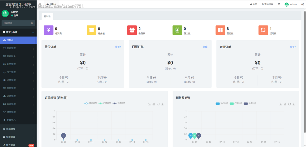Restore the 订单趋势 chart with refresh icon

(x=158, y=104)
